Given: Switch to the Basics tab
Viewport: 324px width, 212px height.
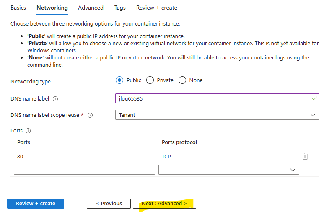Looking at the screenshot, I should [x=18, y=8].
